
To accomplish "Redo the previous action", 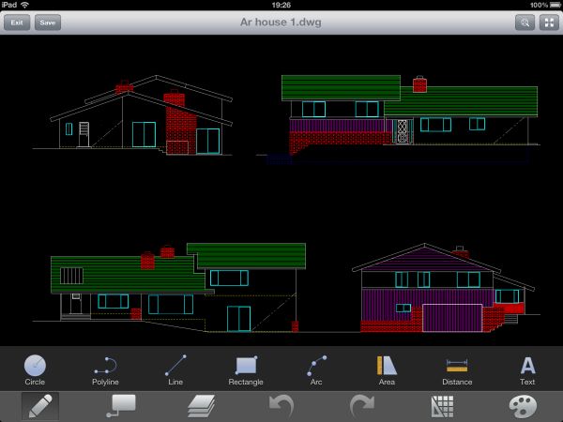I will tap(361, 406).
